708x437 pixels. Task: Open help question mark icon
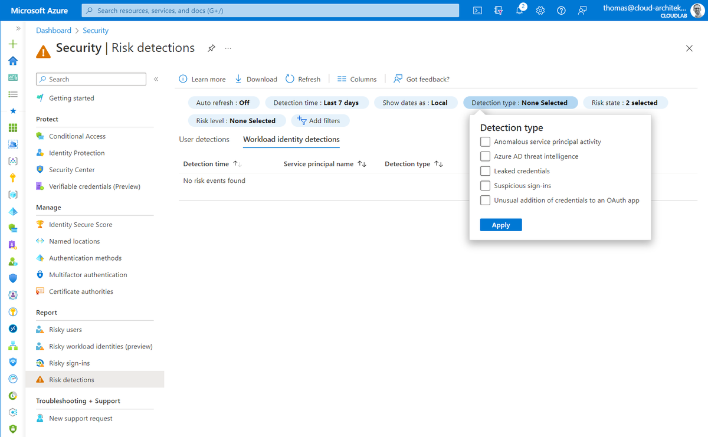(x=561, y=11)
